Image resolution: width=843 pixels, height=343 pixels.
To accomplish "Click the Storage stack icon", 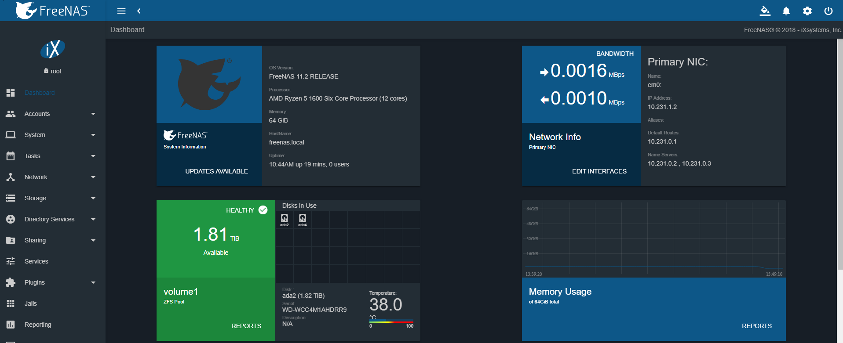I will 11,198.
